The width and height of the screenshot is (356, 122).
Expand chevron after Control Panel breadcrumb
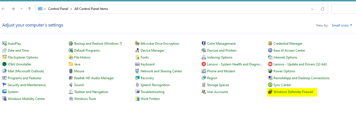[72, 9]
